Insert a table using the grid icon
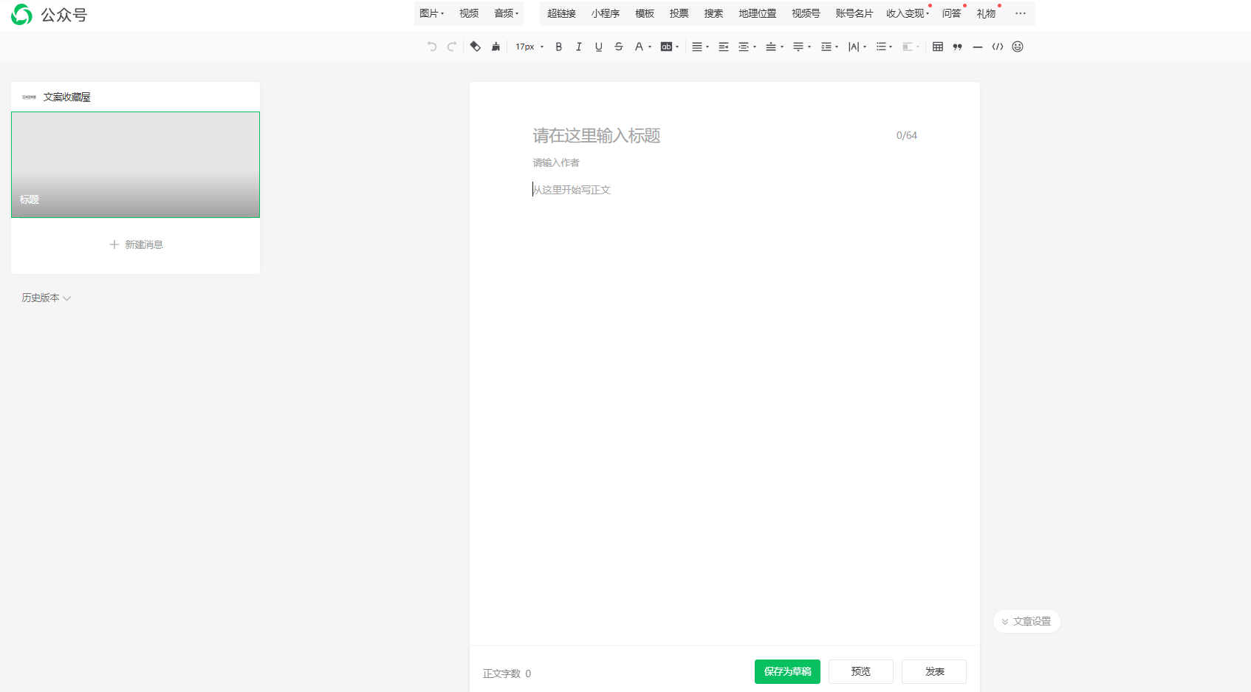 [x=937, y=47]
